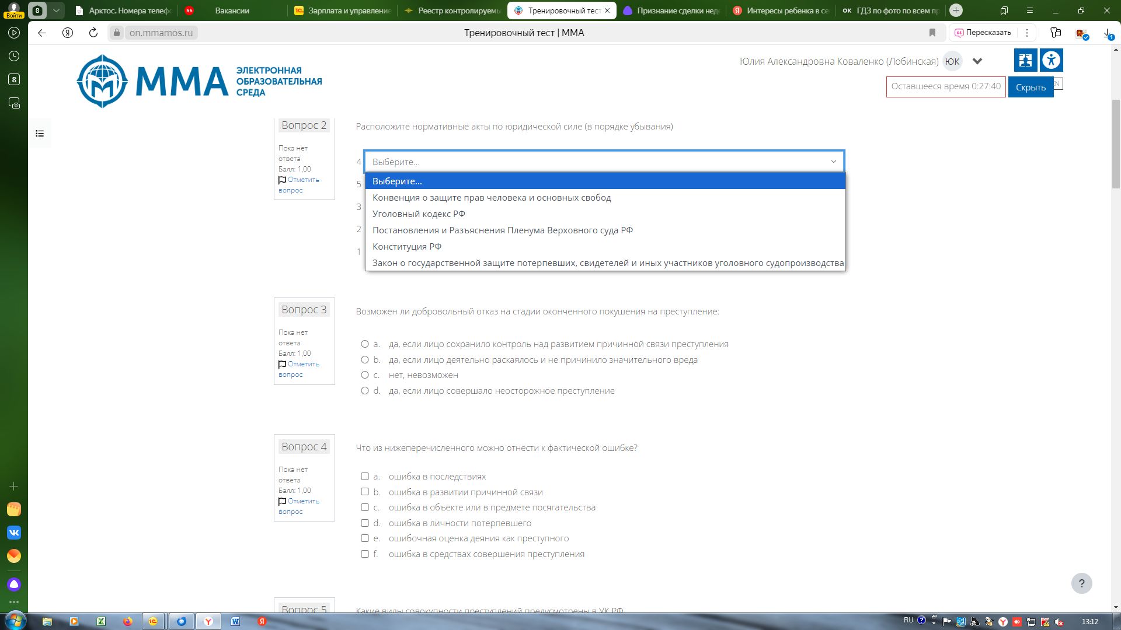Image resolution: width=1121 pixels, height=630 pixels.
Task: Click the page vertical scrollbar thumb
Action: point(1116,144)
